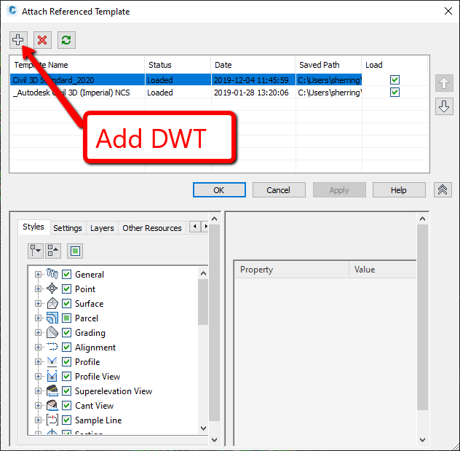Toggle the Grading checkbox
The image size is (460, 451).
point(66,332)
